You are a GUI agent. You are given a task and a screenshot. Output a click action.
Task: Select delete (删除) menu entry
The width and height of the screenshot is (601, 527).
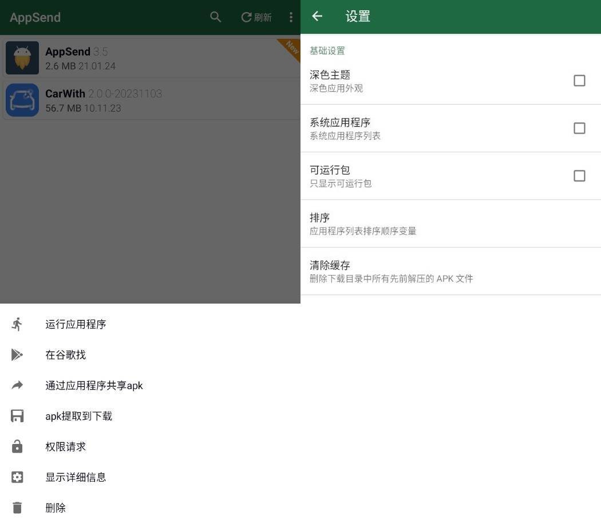[x=56, y=508]
